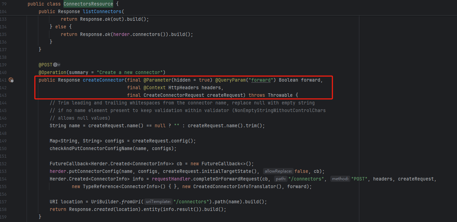Click the "Create a new connector" summary string
Viewport: 457px width, 222px height.
[x=131, y=73]
